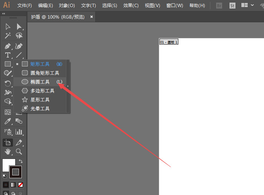Choose 光晕工具 from flyout

[x=40, y=108]
